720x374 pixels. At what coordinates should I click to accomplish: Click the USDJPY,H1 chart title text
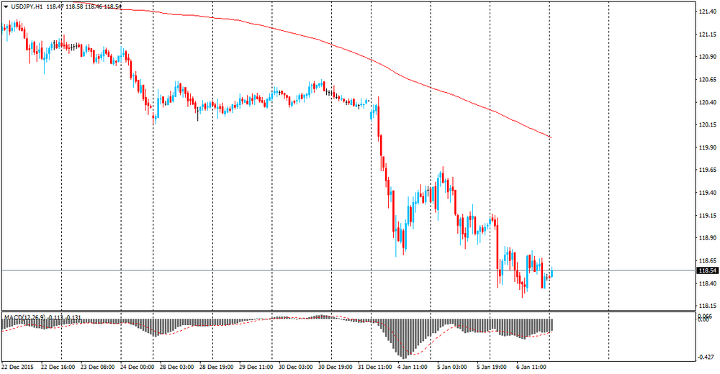pyautogui.click(x=27, y=7)
